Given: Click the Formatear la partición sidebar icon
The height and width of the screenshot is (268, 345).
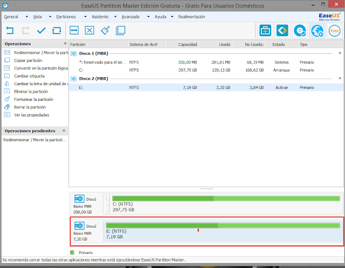Looking at the screenshot, I should point(7,99).
